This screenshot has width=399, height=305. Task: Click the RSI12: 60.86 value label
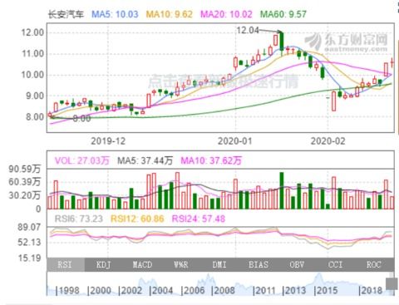[x=137, y=219]
